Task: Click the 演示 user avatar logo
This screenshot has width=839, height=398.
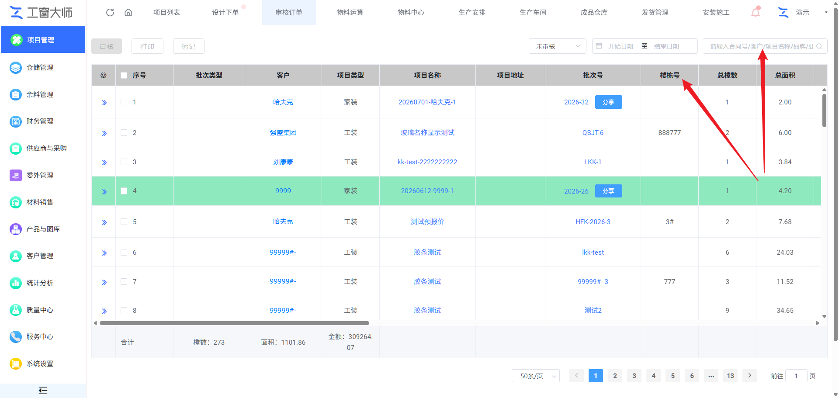Action: point(783,12)
